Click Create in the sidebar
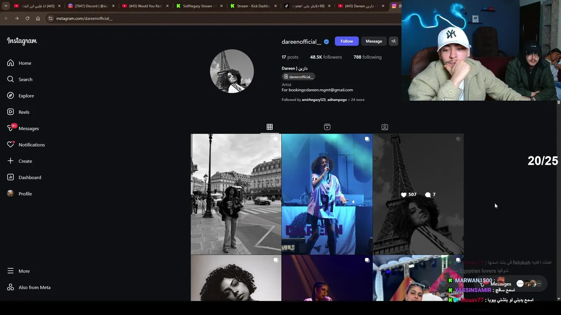The height and width of the screenshot is (315, 561). click(20, 161)
